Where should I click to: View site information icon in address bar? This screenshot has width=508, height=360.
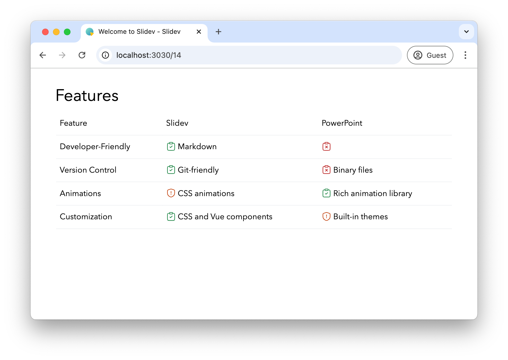pos(105,55)
